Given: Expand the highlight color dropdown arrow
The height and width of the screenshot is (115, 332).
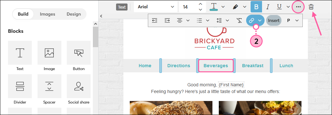Looking at the screenshot, I should 245,7.
